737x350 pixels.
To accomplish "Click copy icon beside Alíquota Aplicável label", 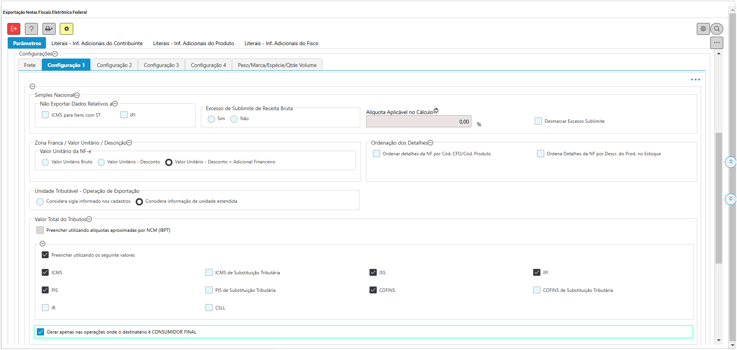I will 436,111.
